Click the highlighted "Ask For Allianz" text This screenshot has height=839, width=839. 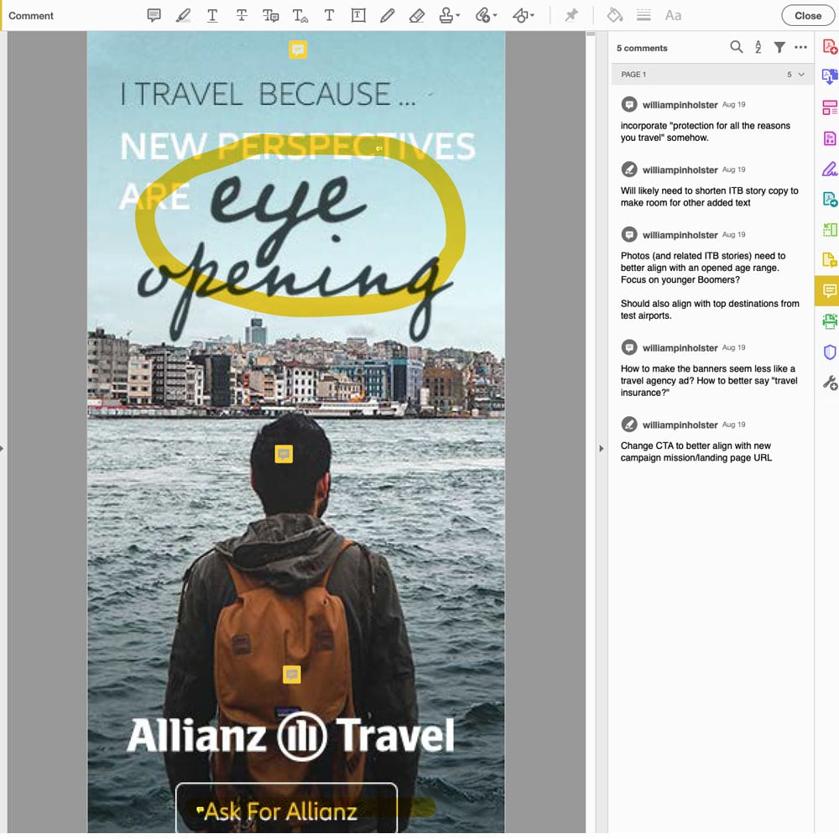point(280,811)
